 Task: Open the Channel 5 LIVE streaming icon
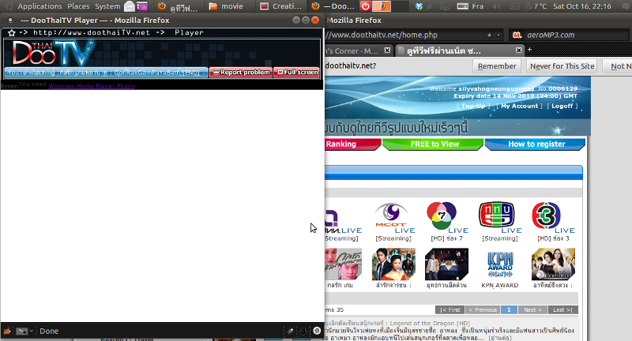point(500,218)
